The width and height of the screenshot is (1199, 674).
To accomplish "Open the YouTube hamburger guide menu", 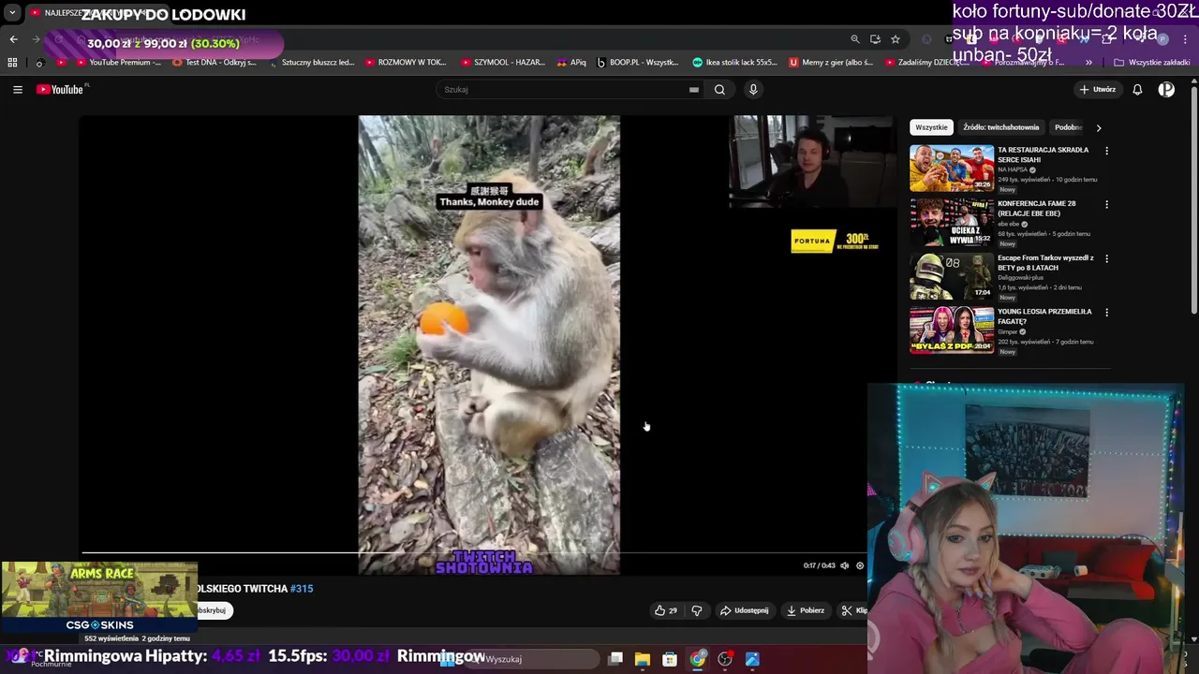I will coord(18,90).
